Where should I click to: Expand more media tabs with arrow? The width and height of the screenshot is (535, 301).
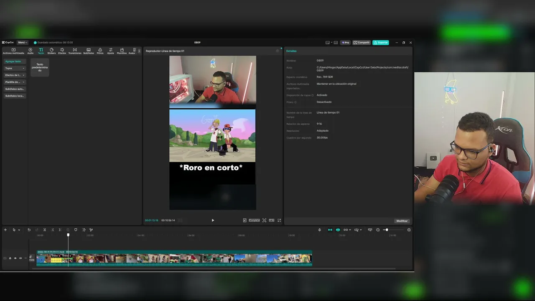(139, 51)
